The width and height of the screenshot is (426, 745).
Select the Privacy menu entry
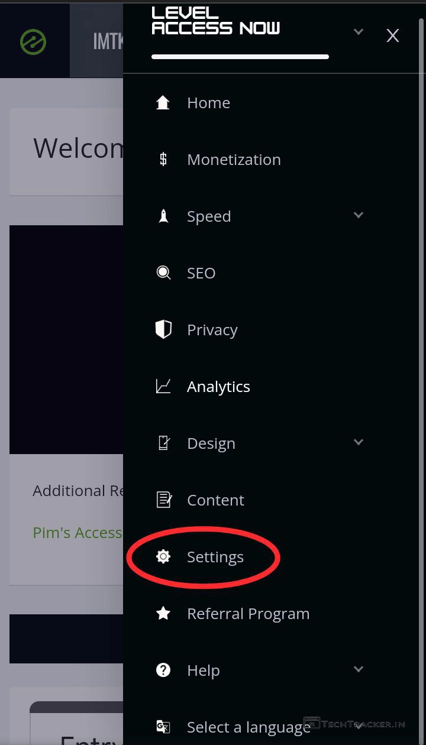click(212, 330)
